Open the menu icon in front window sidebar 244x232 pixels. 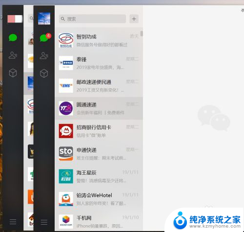[x=44, y=222]
